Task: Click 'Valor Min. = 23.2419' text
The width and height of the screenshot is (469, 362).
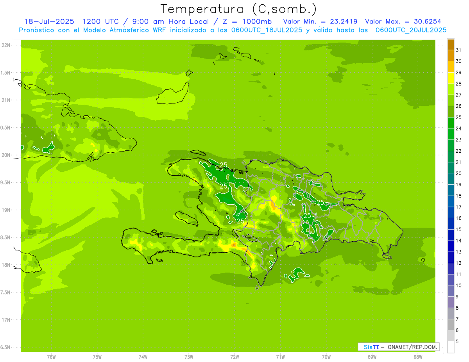Action: [x=320, y=21]
